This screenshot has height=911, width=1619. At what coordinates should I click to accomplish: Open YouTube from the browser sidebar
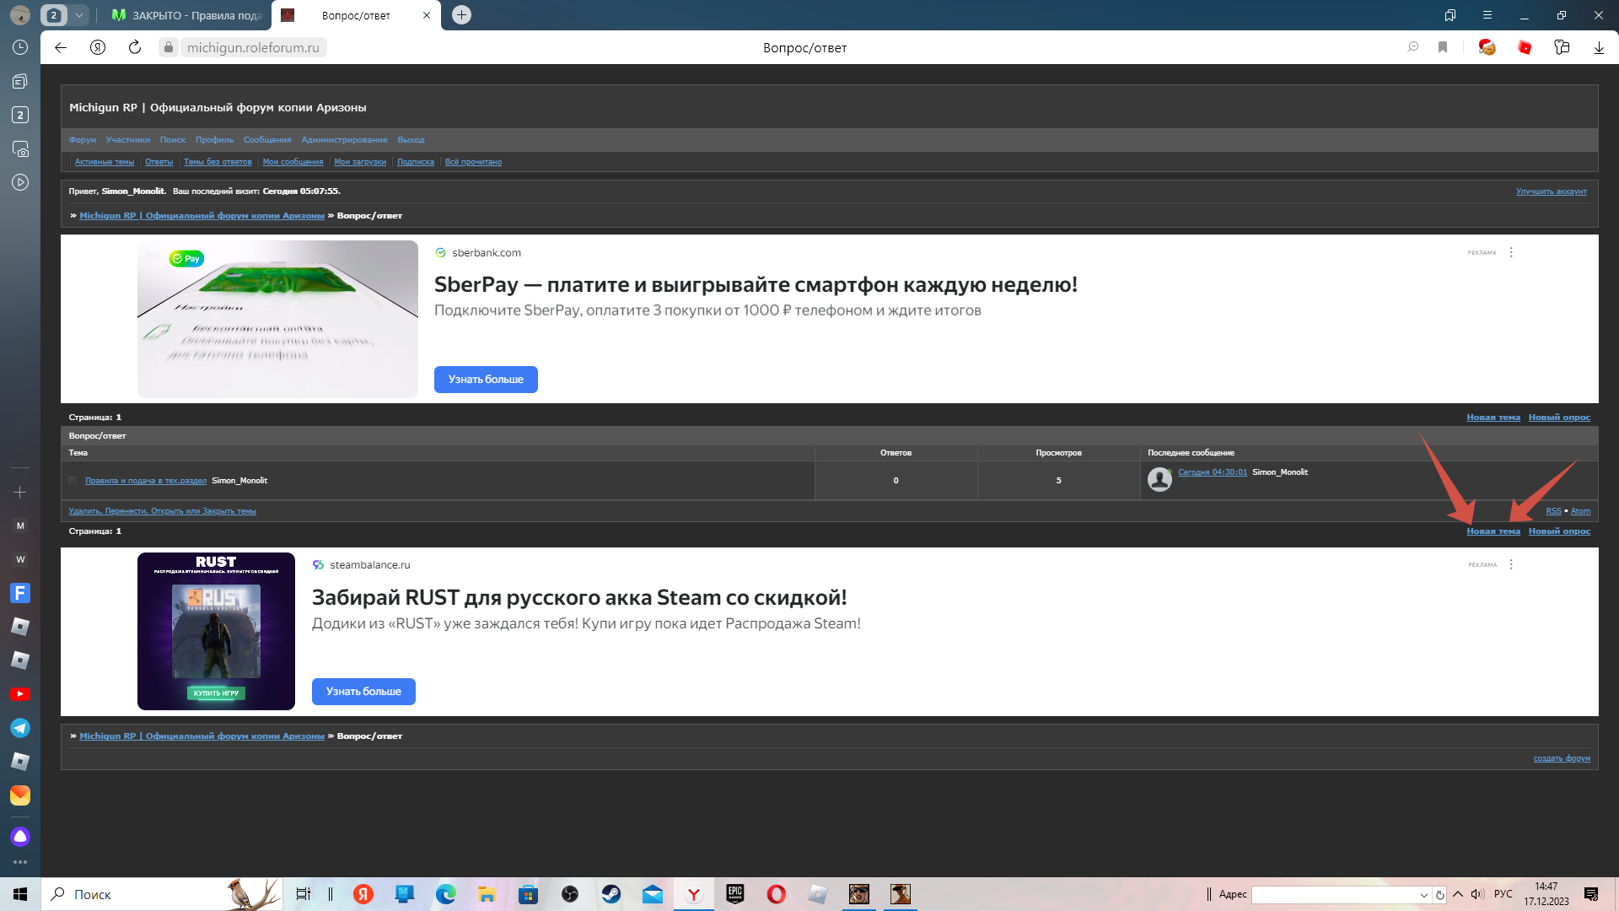(x=20, y=694)
